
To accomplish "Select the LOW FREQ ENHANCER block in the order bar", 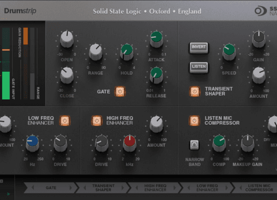I will [207, 188].
